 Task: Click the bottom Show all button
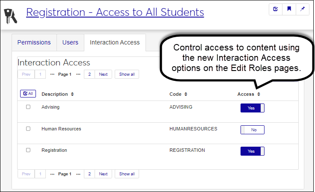(127, 174)
